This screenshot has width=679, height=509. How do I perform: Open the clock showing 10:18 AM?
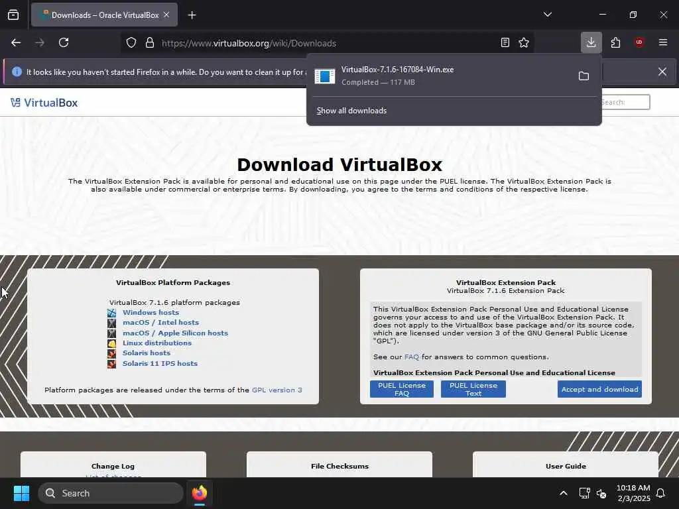pyautogui.click(x=633, y=493)
